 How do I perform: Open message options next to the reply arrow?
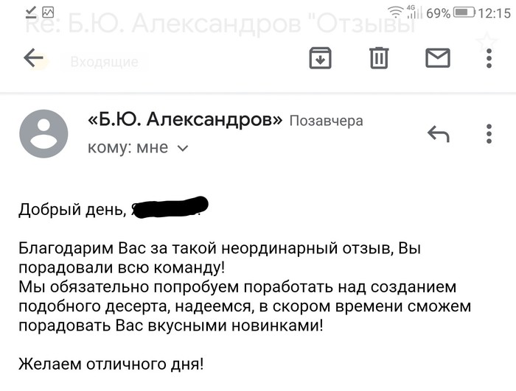pyautogui.click(x=489, y=134)
